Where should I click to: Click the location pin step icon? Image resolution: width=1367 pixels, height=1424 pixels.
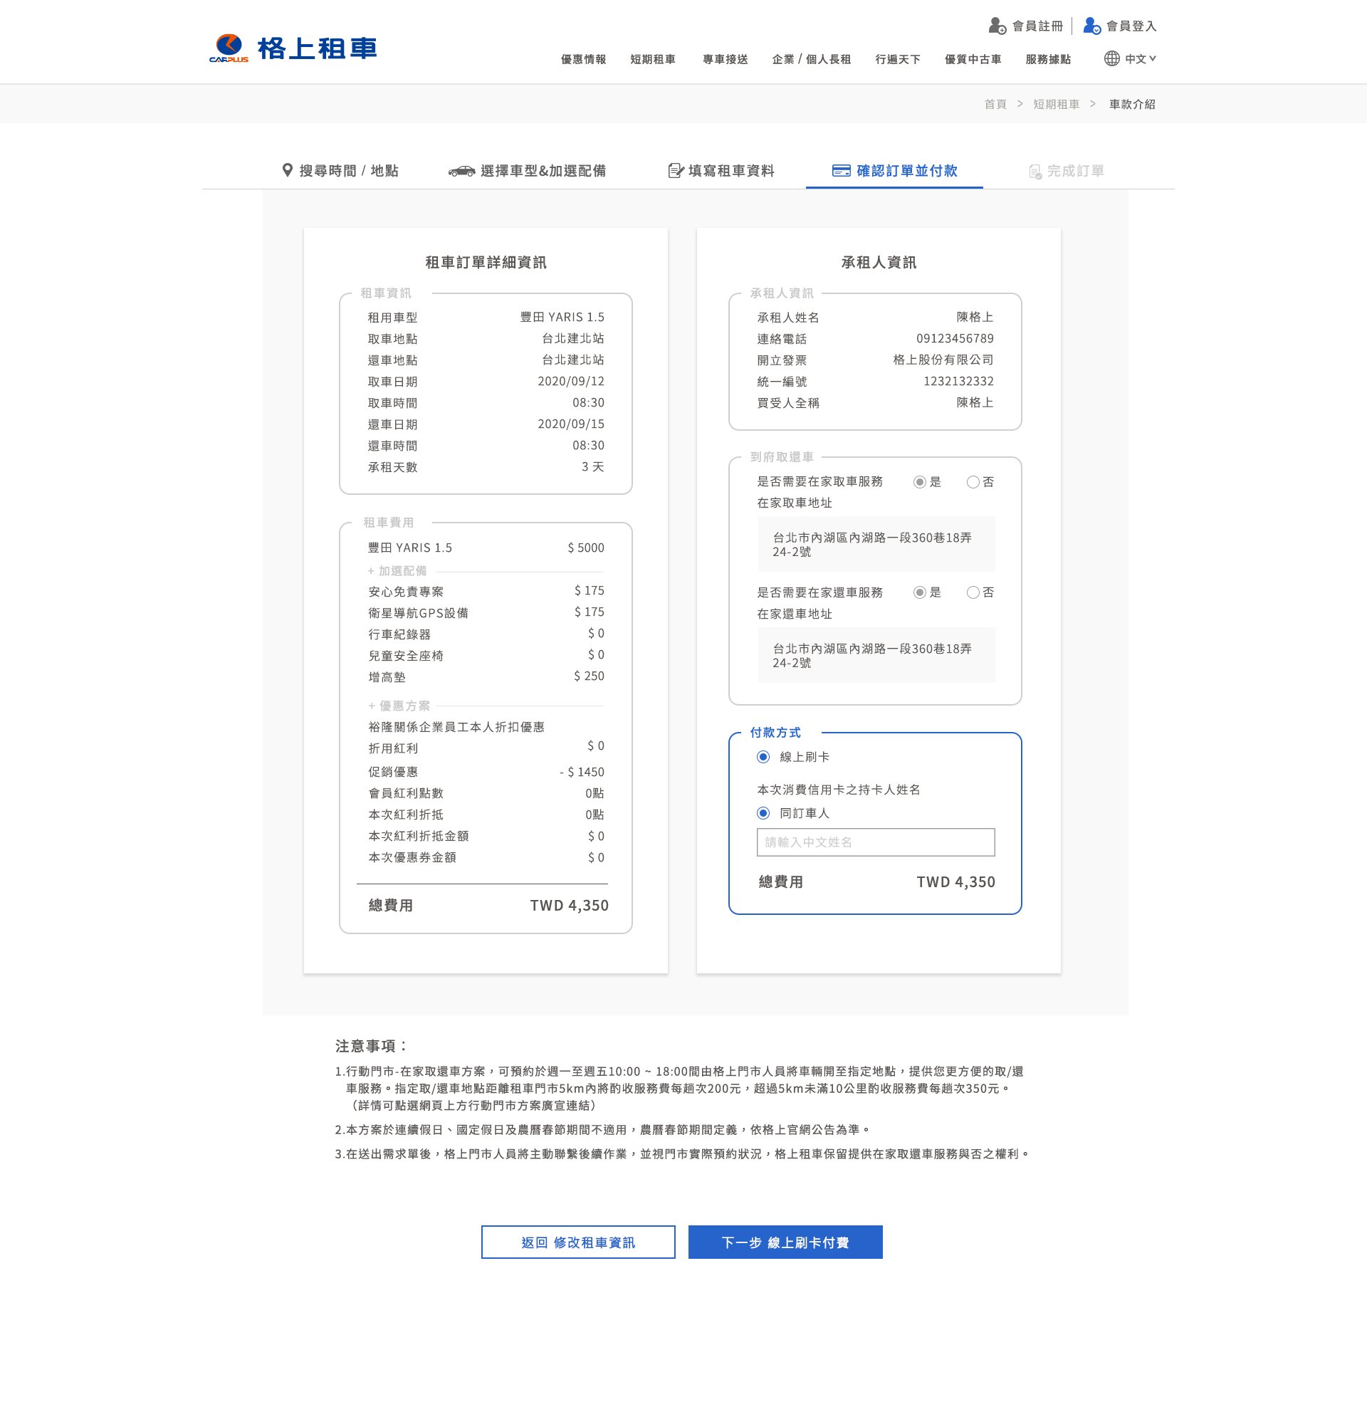coord(288,171)
